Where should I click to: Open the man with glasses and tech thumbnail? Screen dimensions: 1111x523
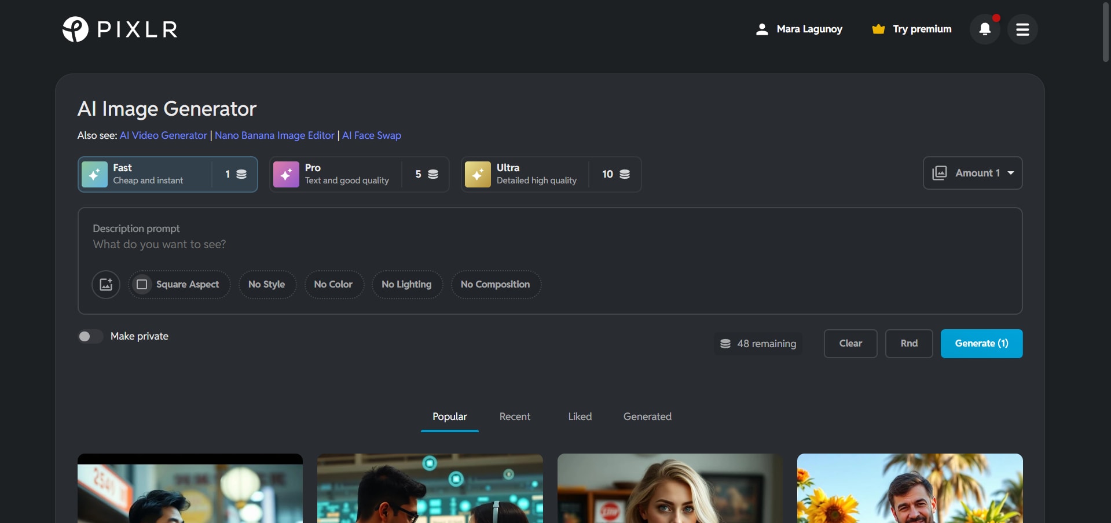coord(430,488)
